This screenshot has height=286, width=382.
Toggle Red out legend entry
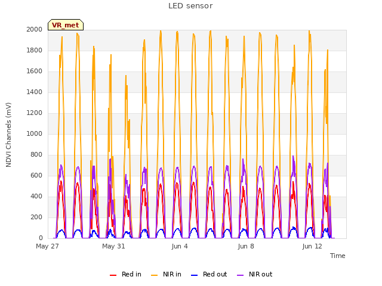(x=209, y=274)
